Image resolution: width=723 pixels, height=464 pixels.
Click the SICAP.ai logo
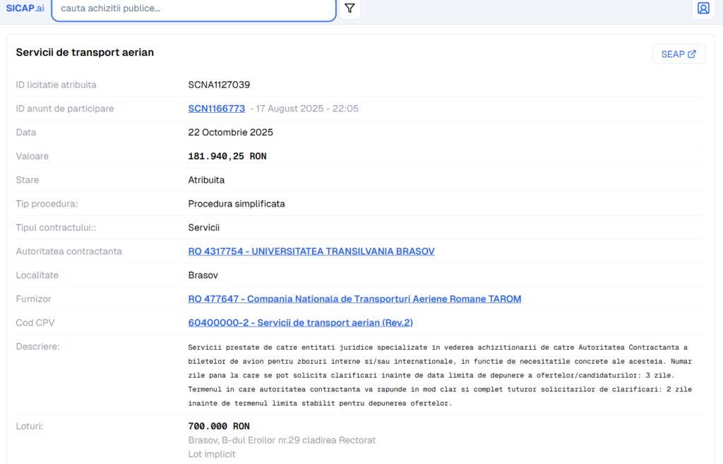tap(25, 8)
